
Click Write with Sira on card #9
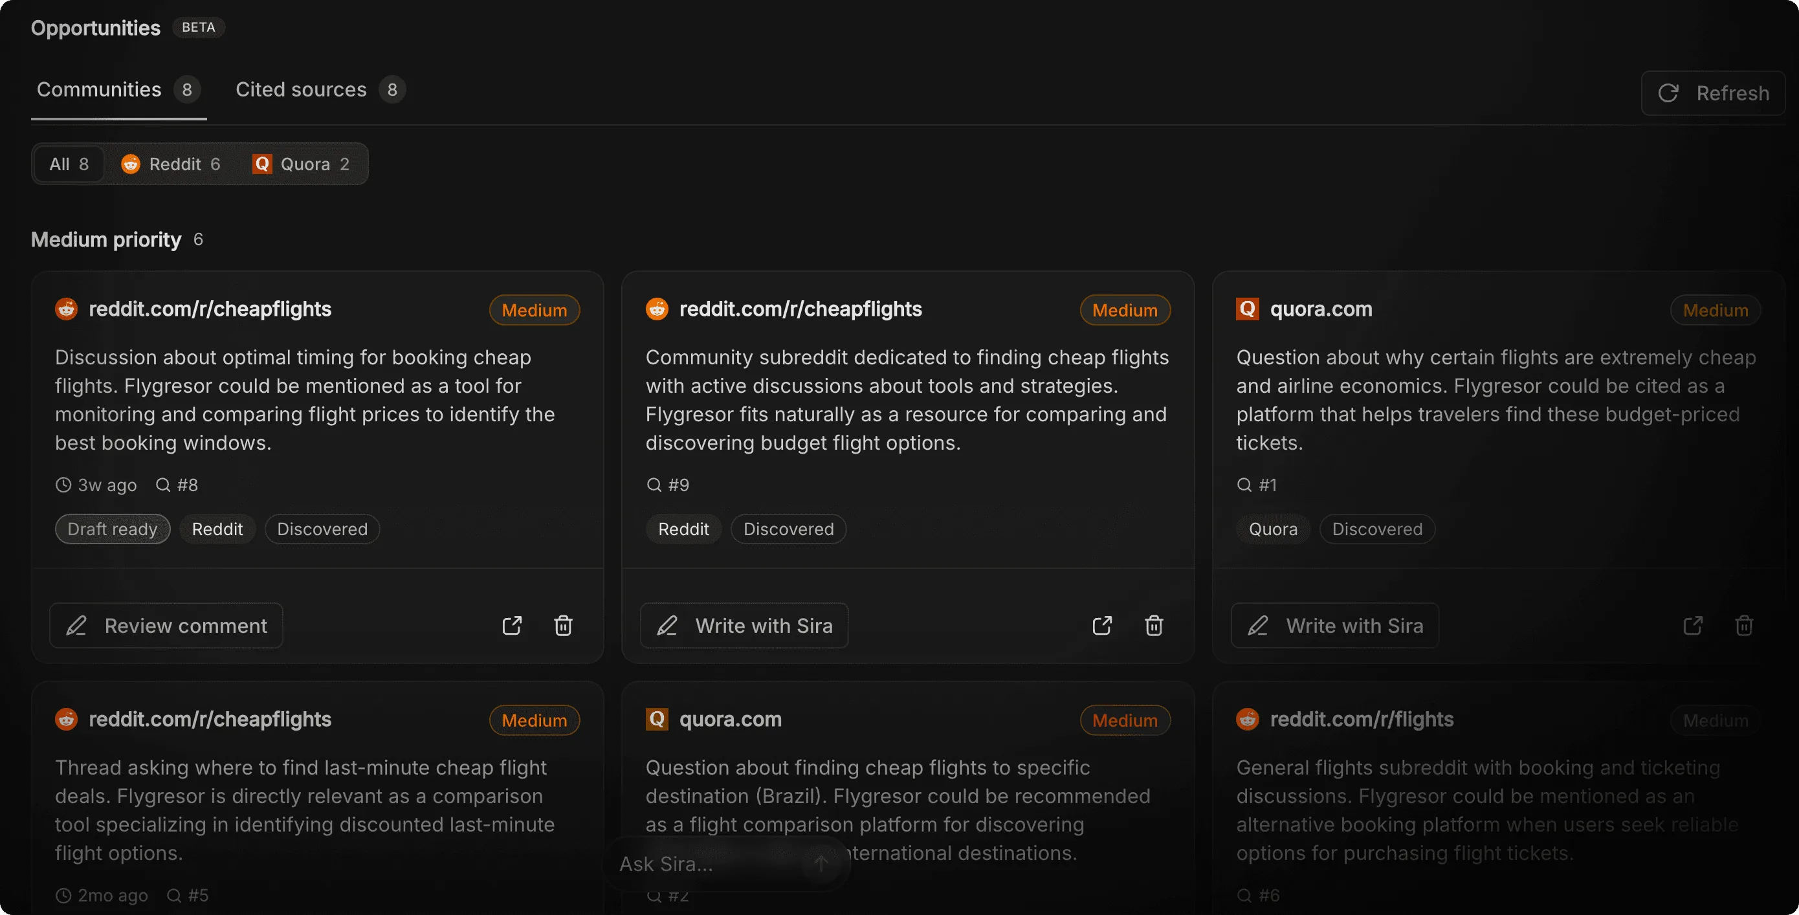click(x=744, y=625)
